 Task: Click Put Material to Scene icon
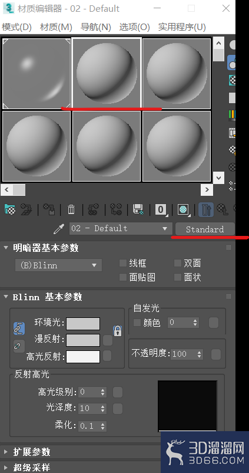26,209
